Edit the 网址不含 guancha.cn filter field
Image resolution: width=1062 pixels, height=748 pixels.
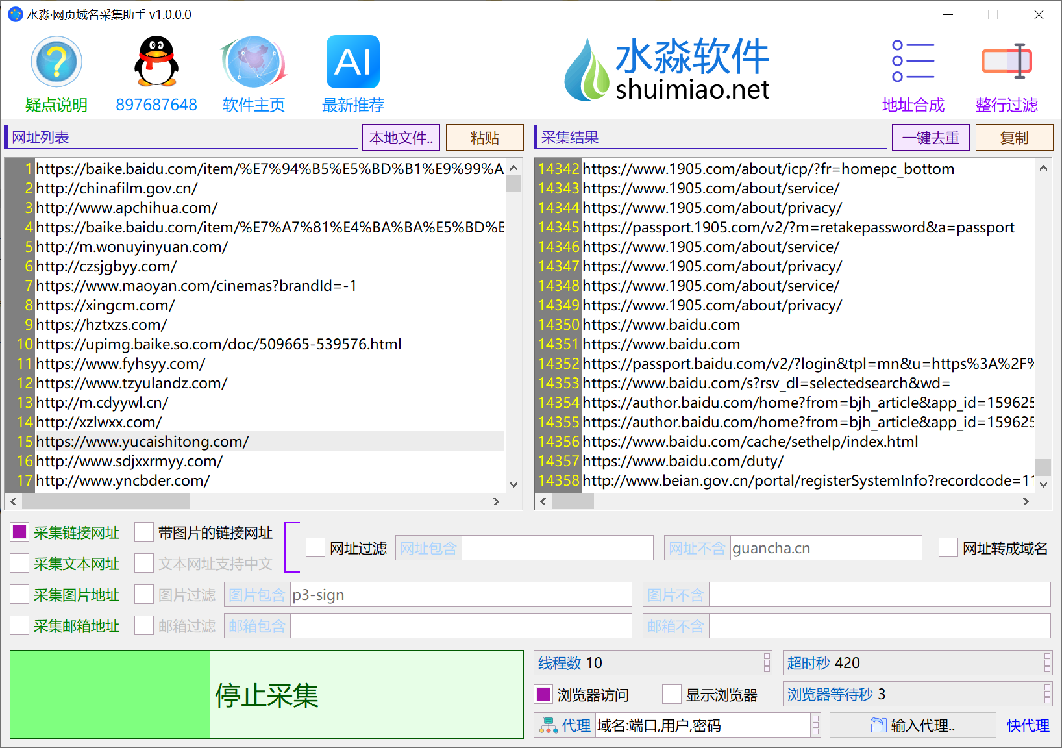pyautogui.click(x=824, y=547)
